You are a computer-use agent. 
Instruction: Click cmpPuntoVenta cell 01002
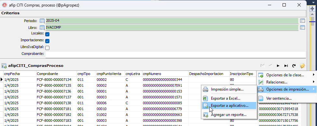tap(110, 115)
